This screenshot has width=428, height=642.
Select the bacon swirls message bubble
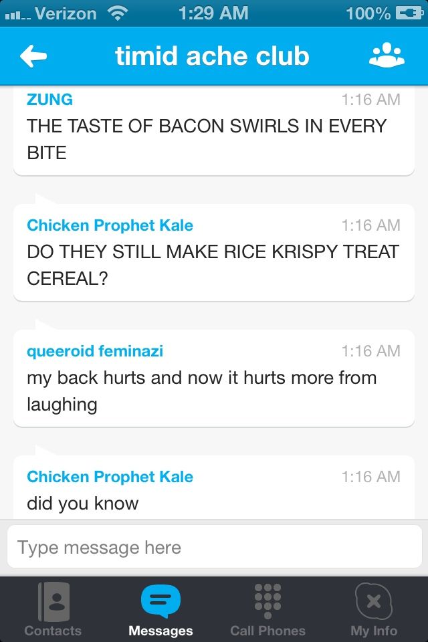pyautogui.click(x=207, y=139)
